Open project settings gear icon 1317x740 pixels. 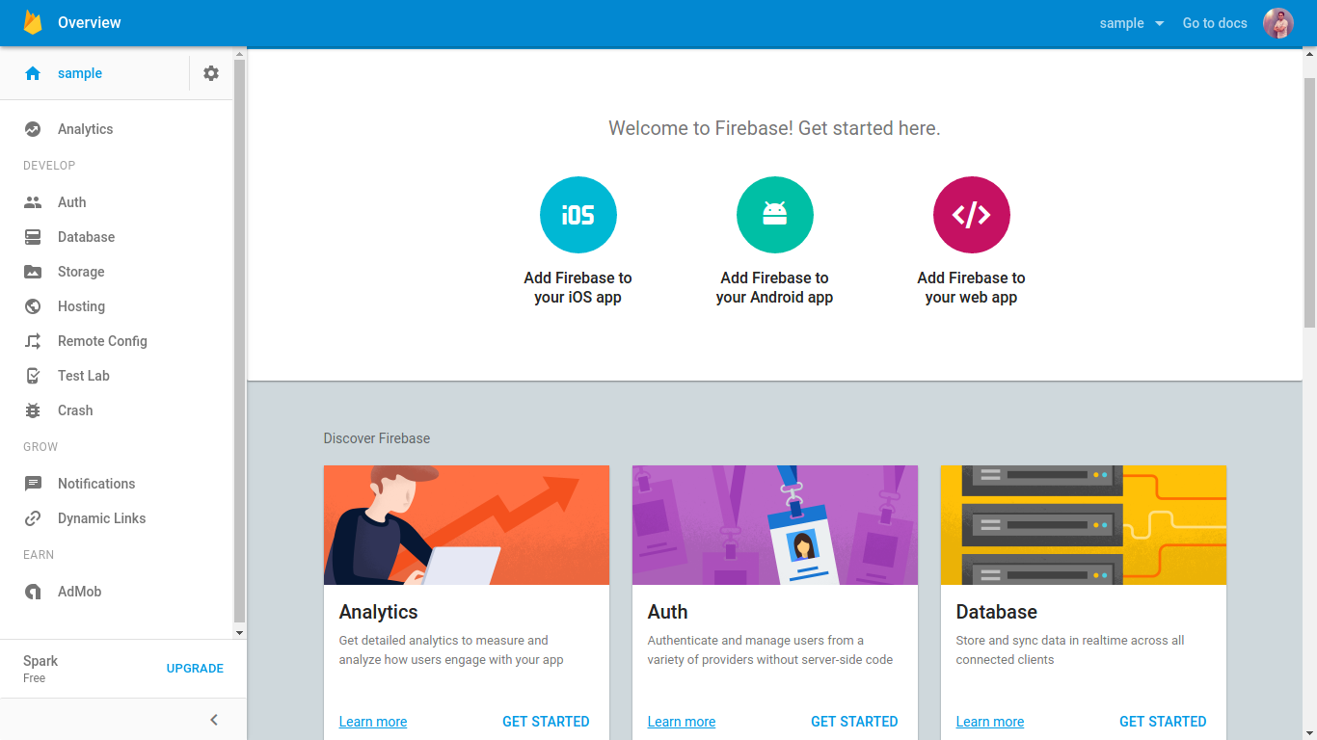pyautogui.click(x=211, y=73)
